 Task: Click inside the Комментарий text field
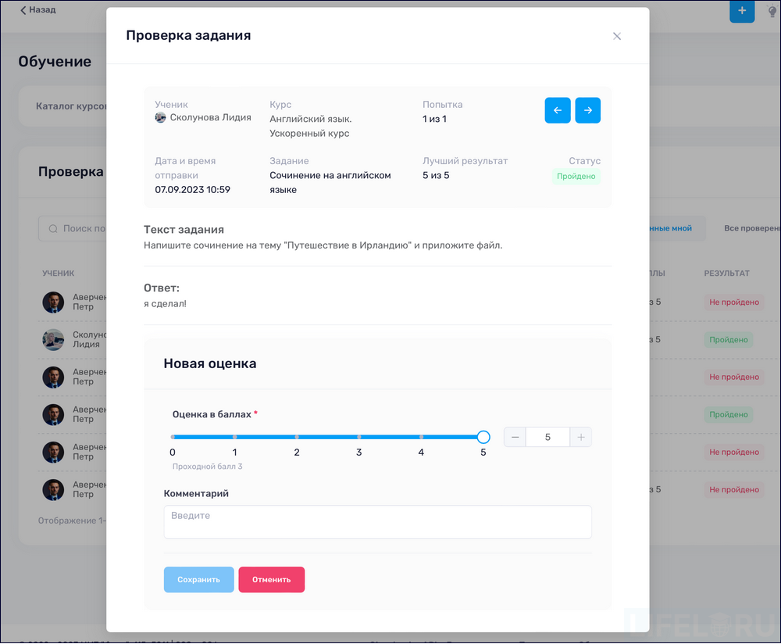pos(377,521)
